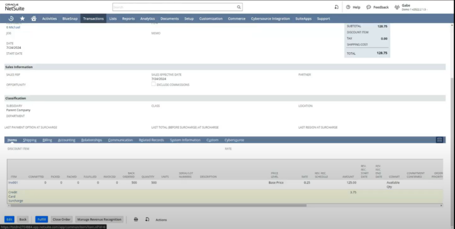Click in the global Search field
The width and height of the screenshot is (455, 229).
pos(174,7)
